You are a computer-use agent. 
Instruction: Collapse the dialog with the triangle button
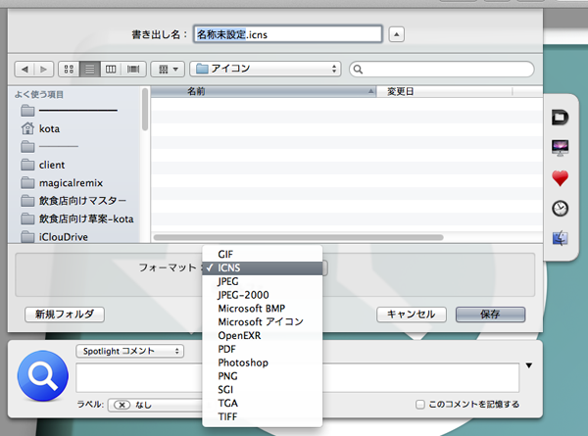[x=396, y=34]
